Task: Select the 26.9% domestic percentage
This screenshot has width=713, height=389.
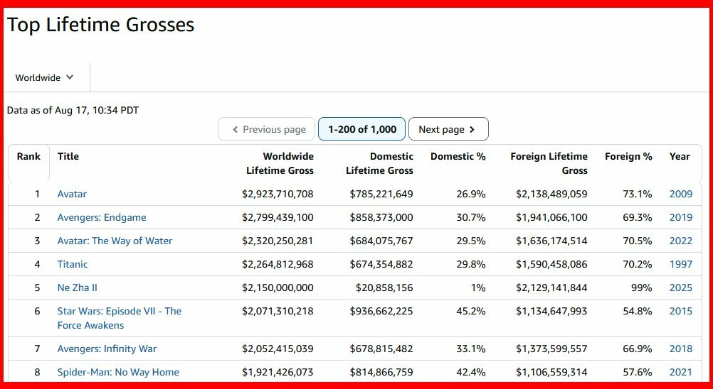Action: tap(471, 194)
